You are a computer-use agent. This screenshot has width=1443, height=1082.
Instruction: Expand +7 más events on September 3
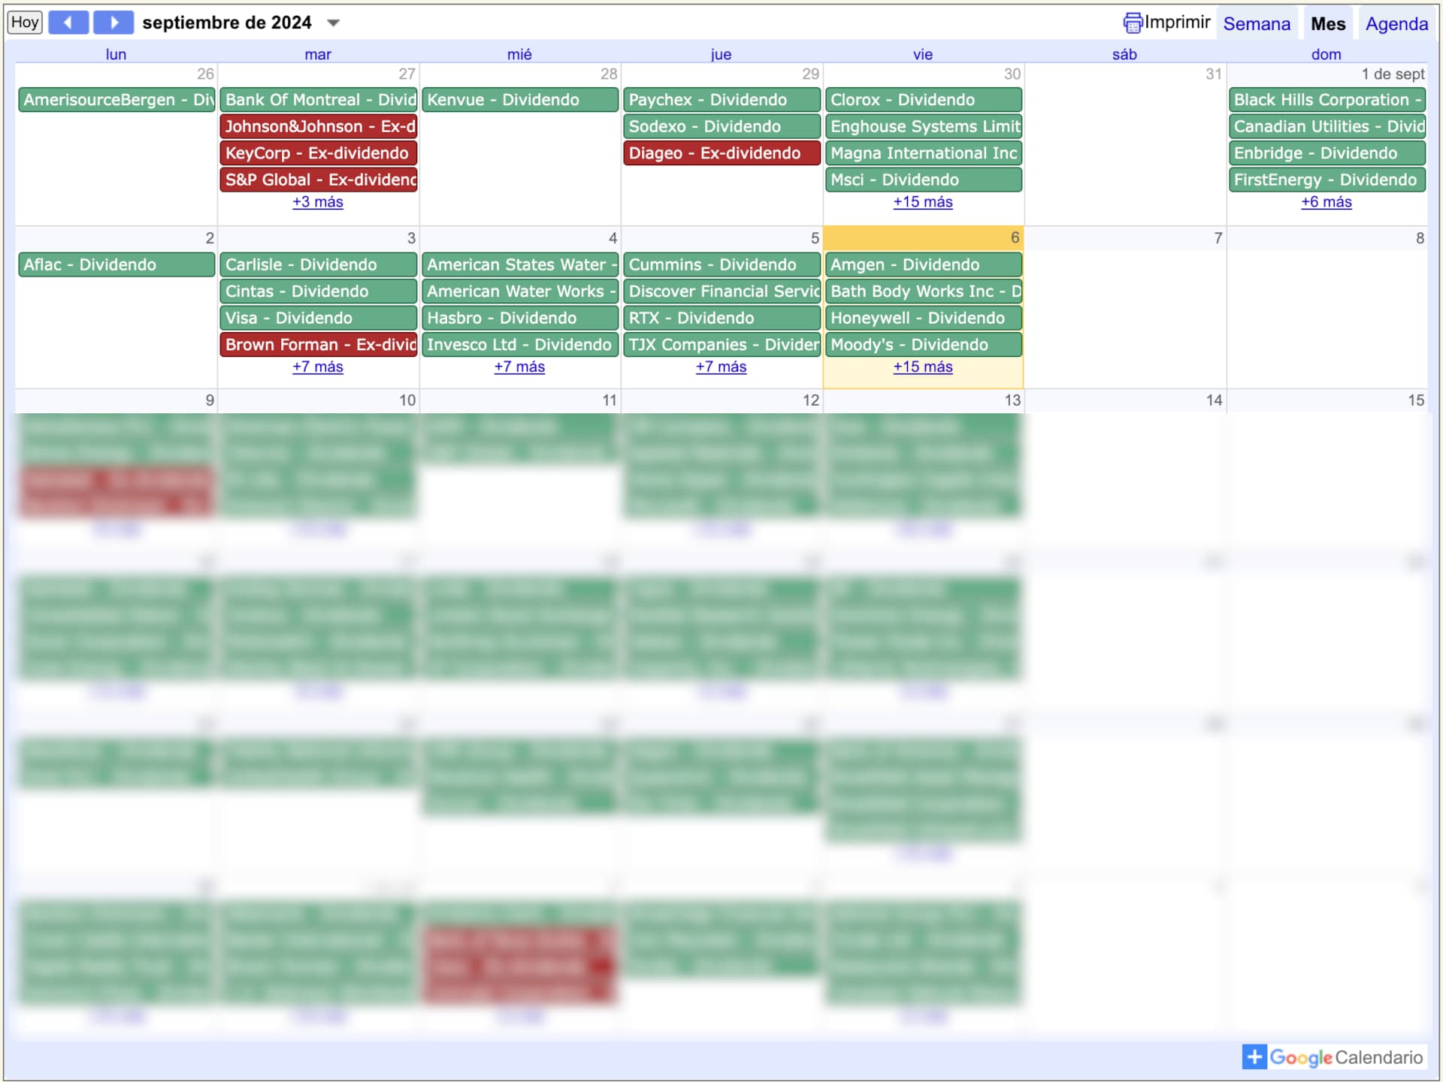[x=318, y=367]
